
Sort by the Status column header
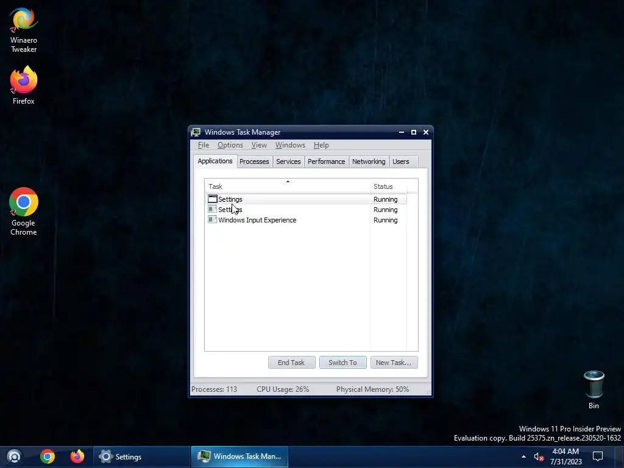[x=388, y=186]
